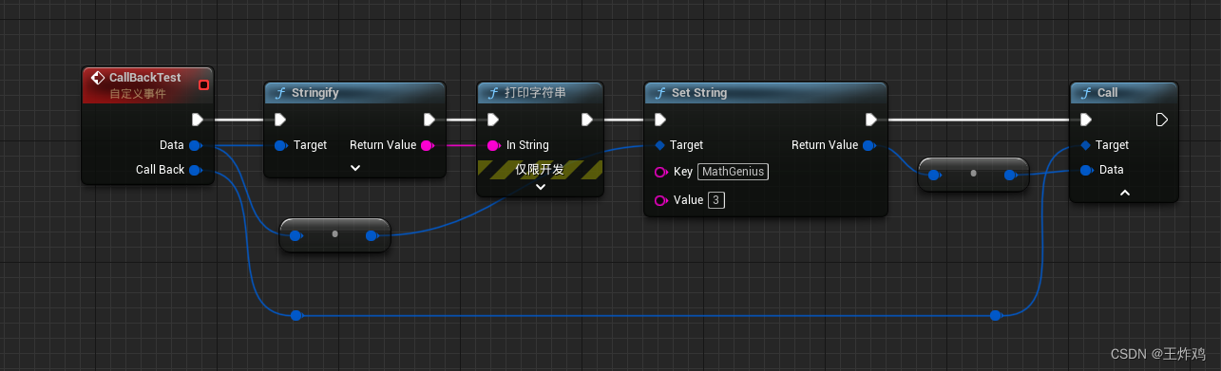The image size is (1221, 371).
Task: Click the Set String execution output pin
Action: pyautogui.click(x=871, y=120)
